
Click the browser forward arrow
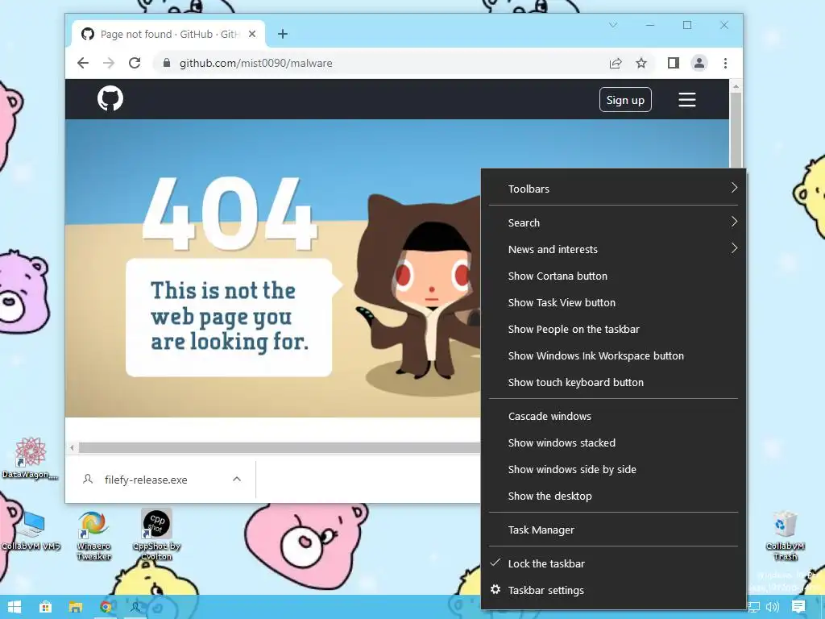(x=109, y=63)
